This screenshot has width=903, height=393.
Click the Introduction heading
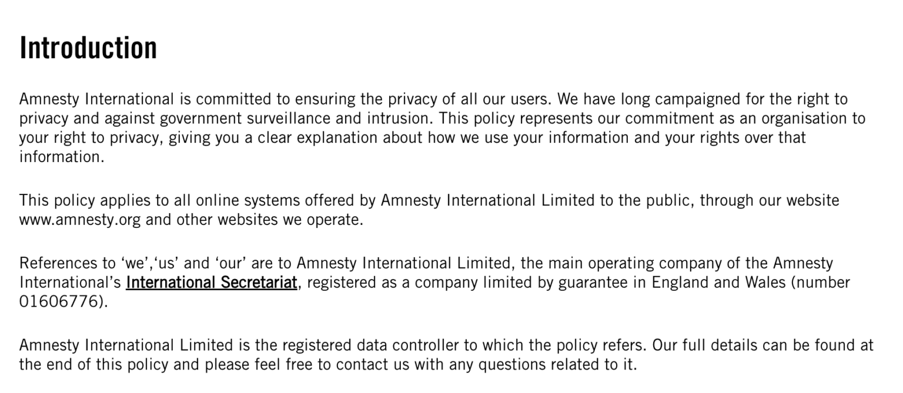click(x=88, y=48)
